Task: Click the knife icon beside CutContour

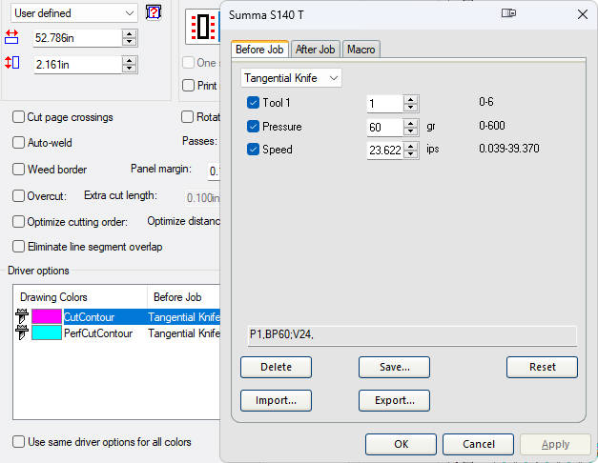Action: [22, 316]
